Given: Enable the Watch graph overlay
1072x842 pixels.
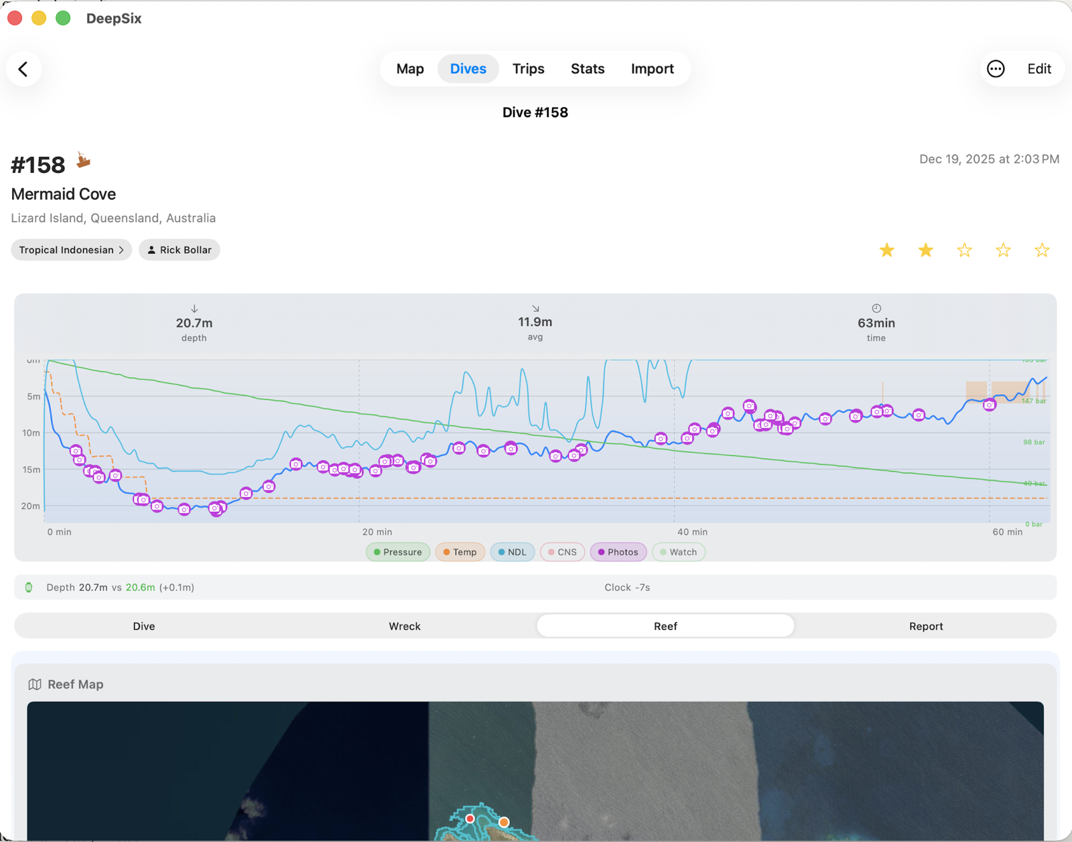Looking at the screenshot, I should (679, 552).
